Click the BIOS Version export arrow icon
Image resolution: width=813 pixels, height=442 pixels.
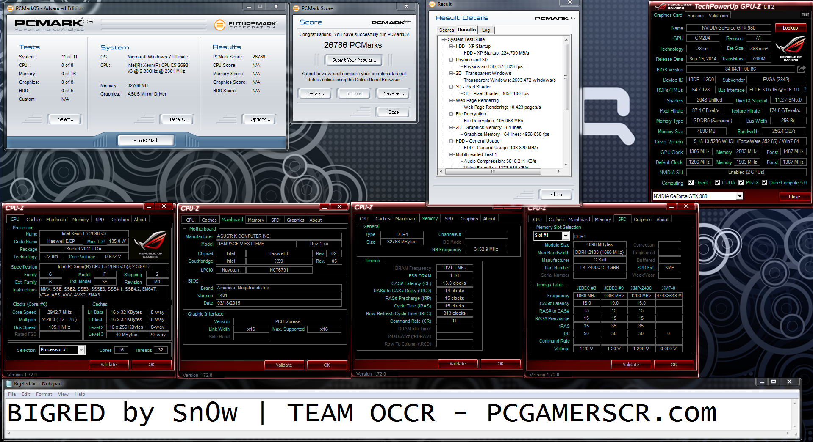click(x=801, y=69)
